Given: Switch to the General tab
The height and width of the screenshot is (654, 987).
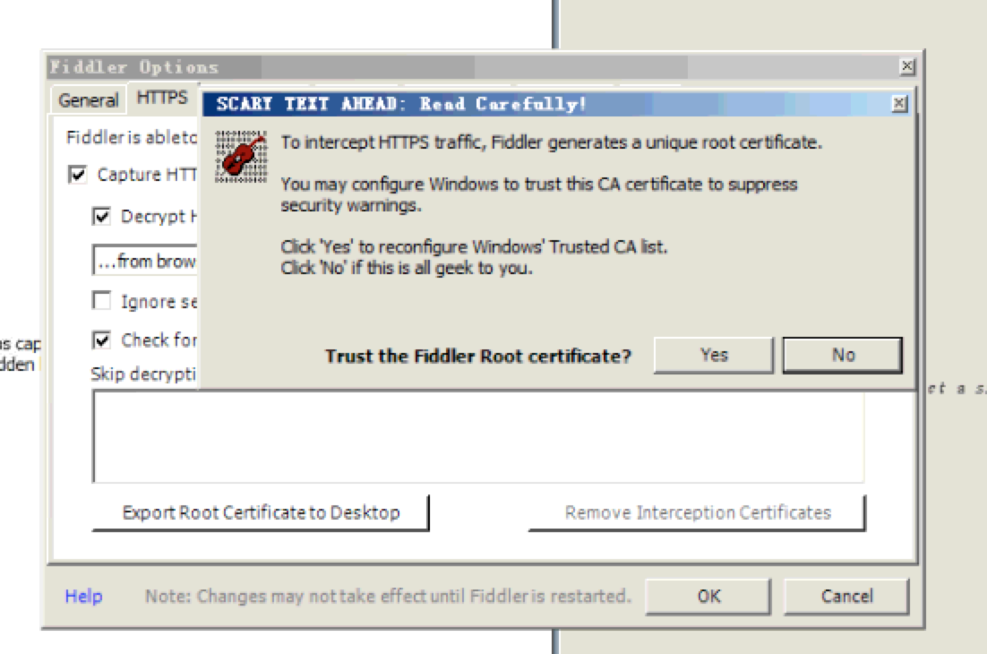Looking at the screenshot, I should coord(88,100).
